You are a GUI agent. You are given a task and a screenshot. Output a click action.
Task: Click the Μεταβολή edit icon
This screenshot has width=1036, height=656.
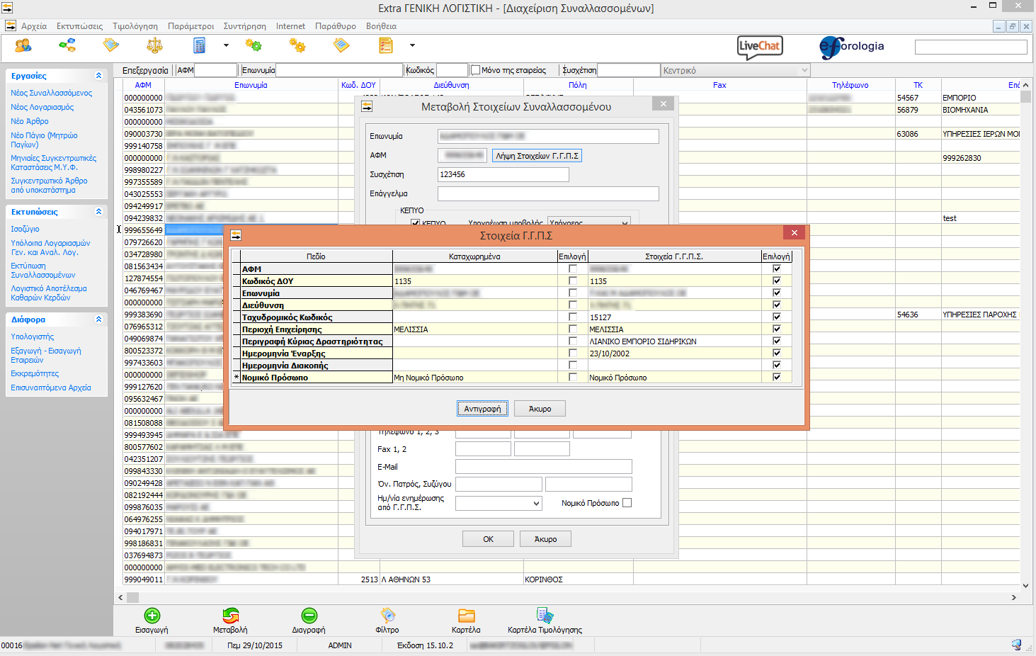click(230, 616)
